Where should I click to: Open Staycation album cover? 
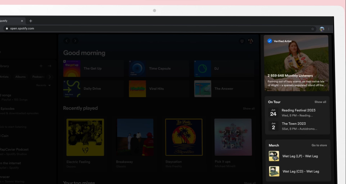pos(184,137)
